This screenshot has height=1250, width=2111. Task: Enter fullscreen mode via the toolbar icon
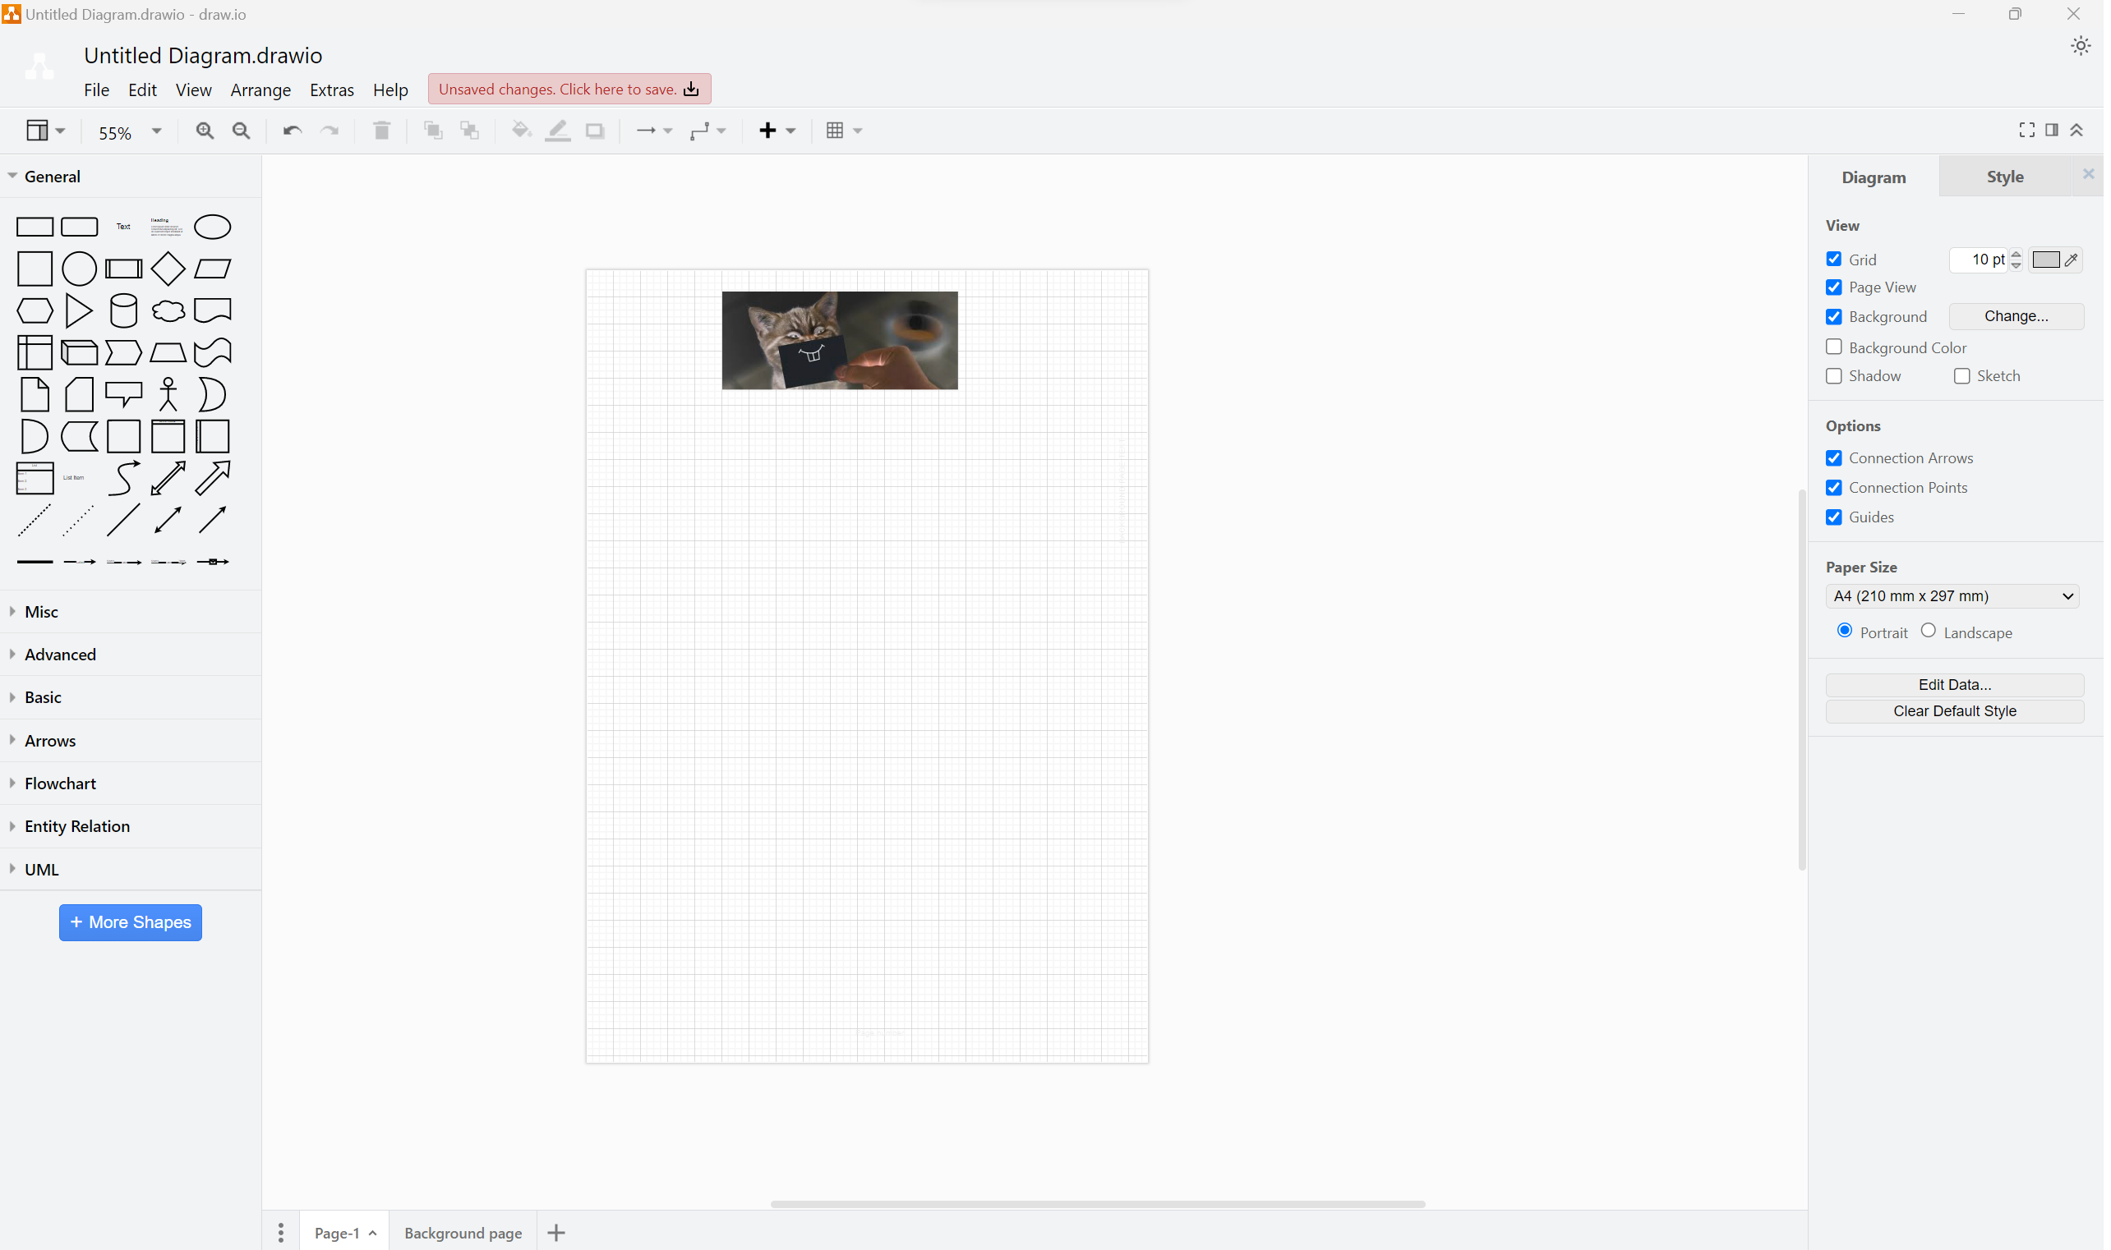2026,130
